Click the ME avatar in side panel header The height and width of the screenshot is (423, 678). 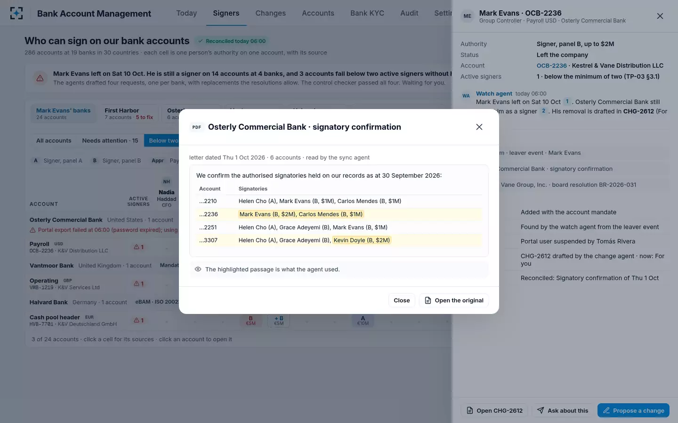pos(468,16)
